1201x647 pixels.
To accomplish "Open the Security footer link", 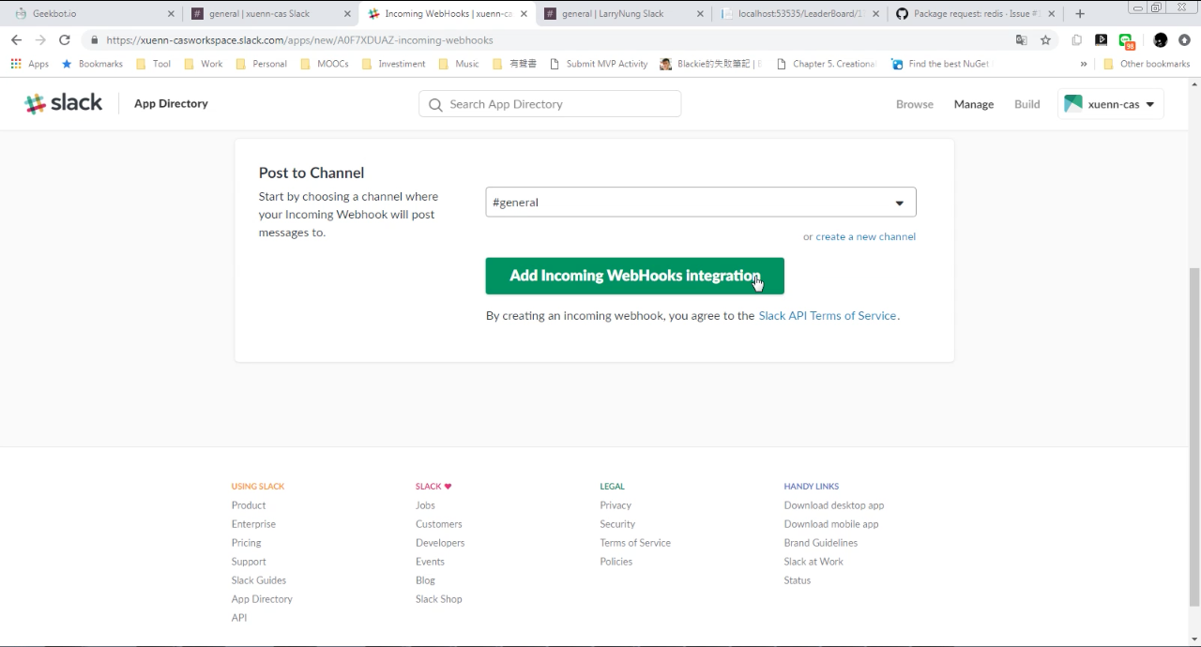I will click(x=617, y=524).
